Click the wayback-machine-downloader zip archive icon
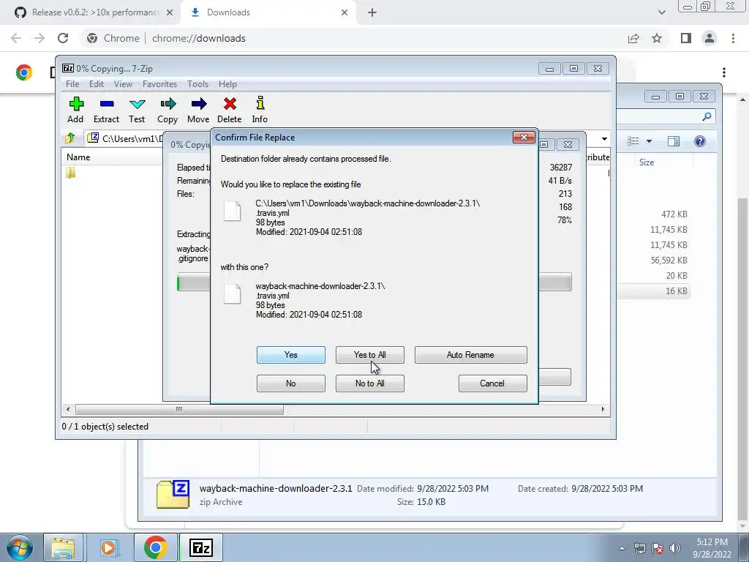This screenshot has width=749, height=562. coord(173,495)
